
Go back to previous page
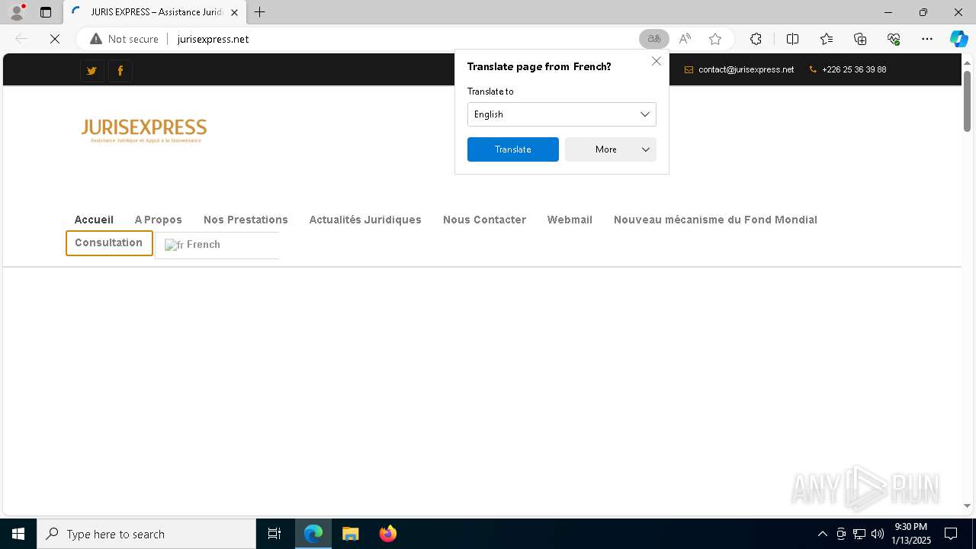click(21, 39)
